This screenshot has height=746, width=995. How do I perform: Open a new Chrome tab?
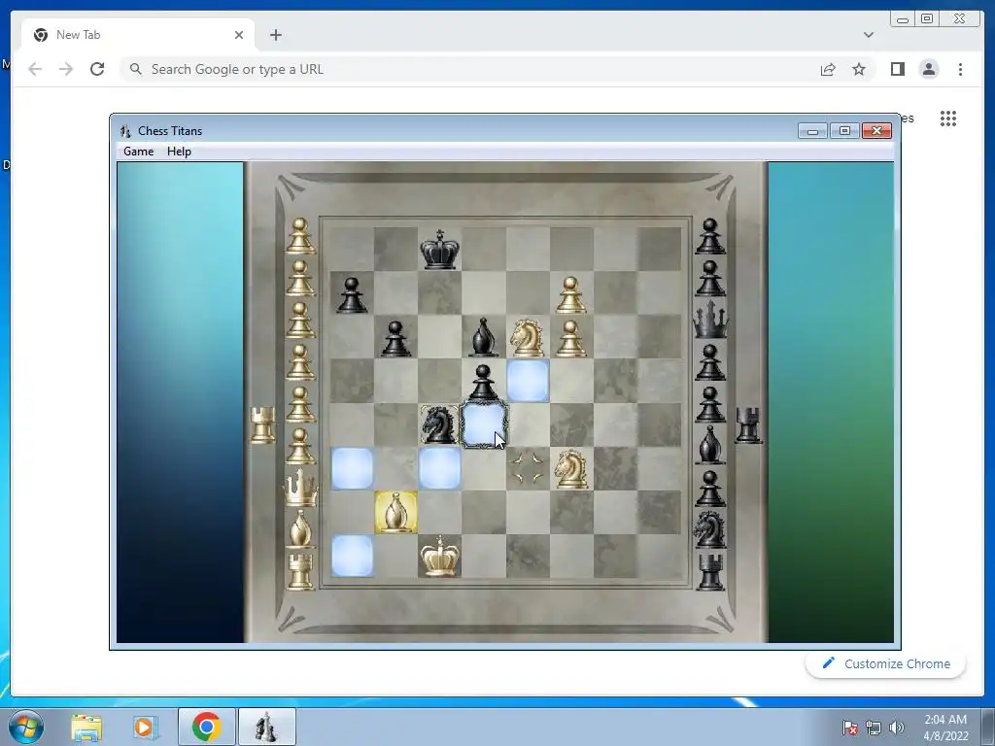(275, 35)
